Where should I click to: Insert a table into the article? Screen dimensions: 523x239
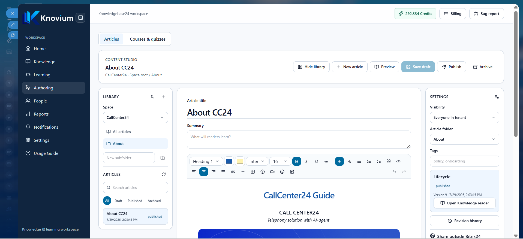pos(253,172)
